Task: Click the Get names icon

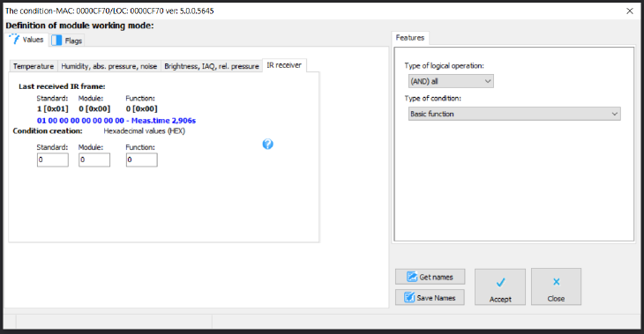Action: coord(412,277)
